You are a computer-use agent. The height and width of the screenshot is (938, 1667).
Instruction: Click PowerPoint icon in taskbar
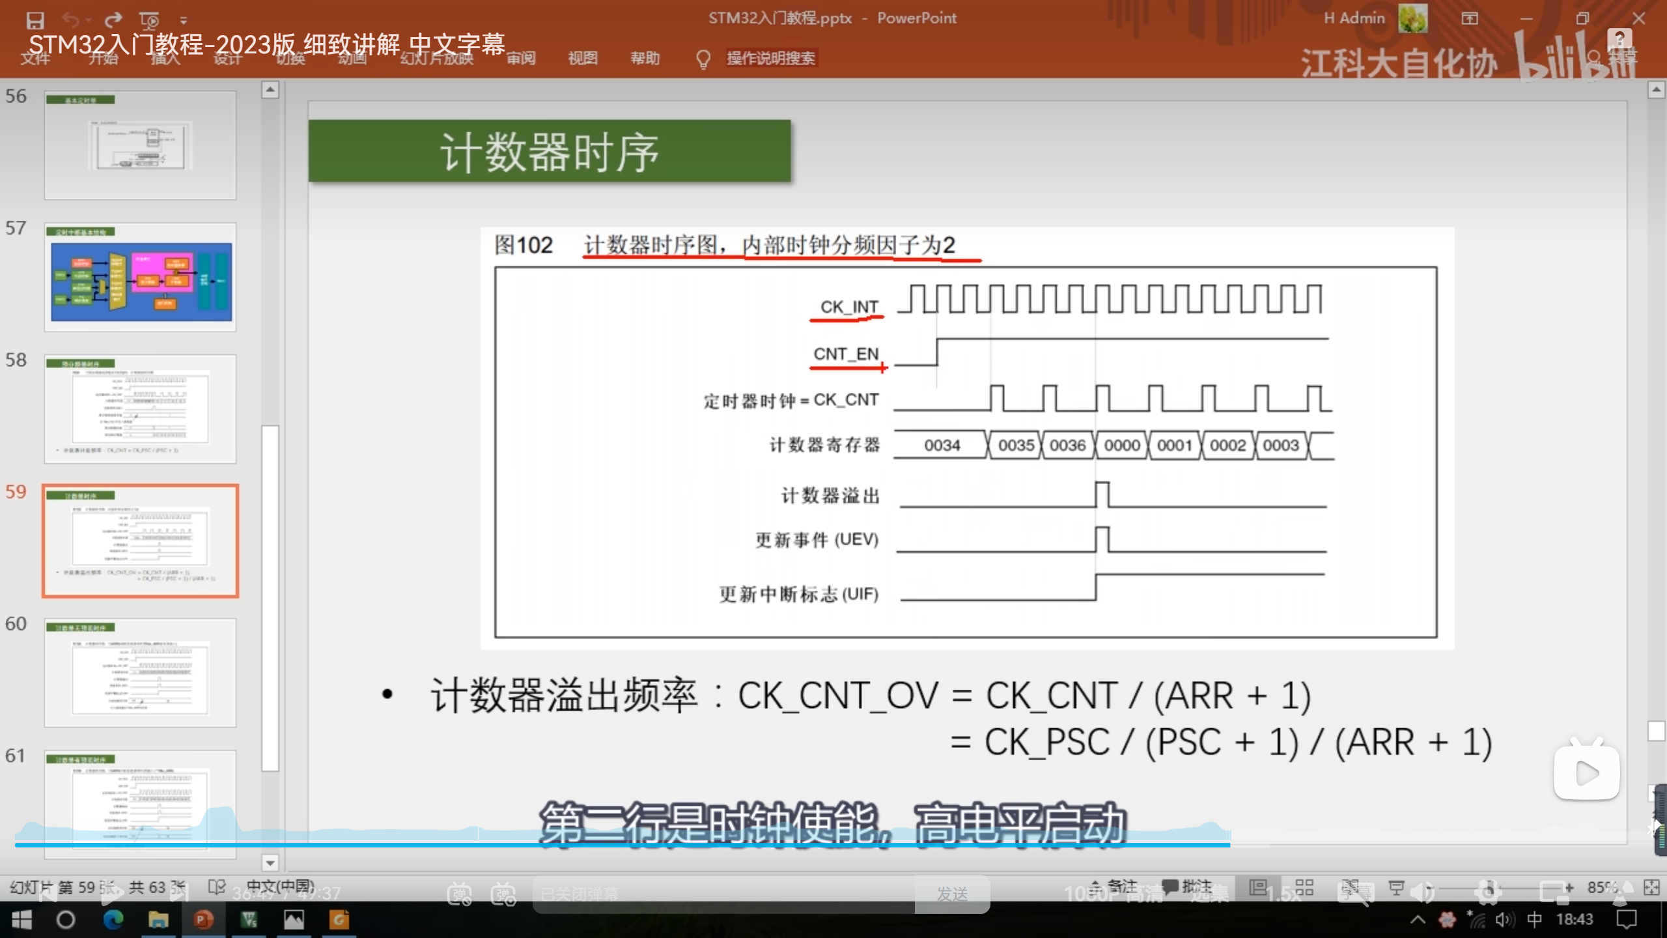click(203, 919)
